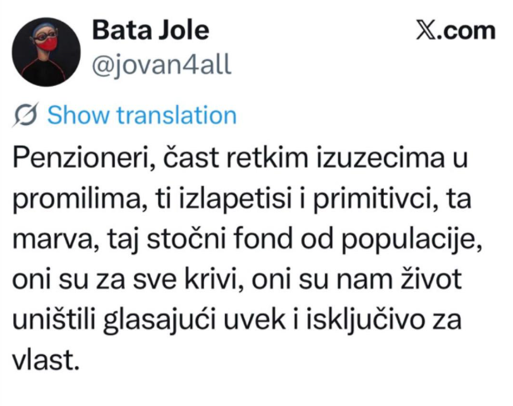Open the @jovan4all handle

coord(162,65)
